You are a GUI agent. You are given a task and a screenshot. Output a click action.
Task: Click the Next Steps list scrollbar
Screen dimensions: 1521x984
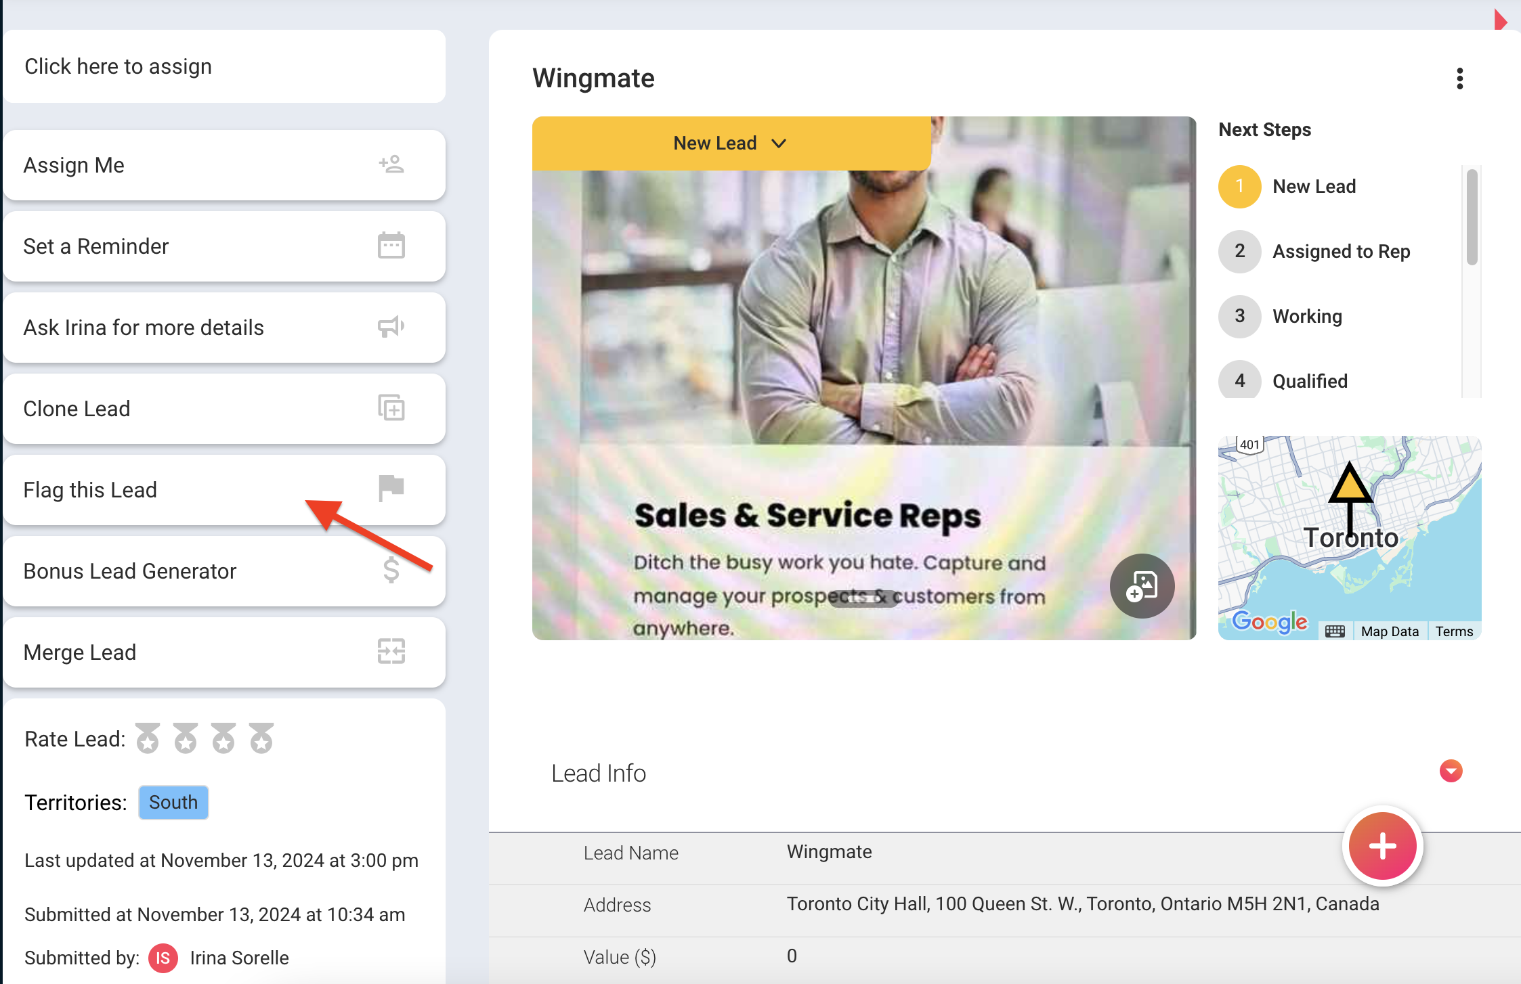point(1472,217)
